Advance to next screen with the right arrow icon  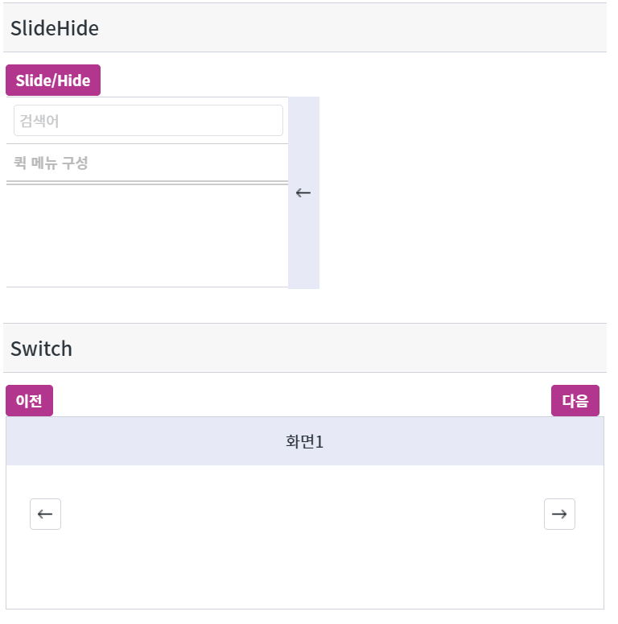559,514
